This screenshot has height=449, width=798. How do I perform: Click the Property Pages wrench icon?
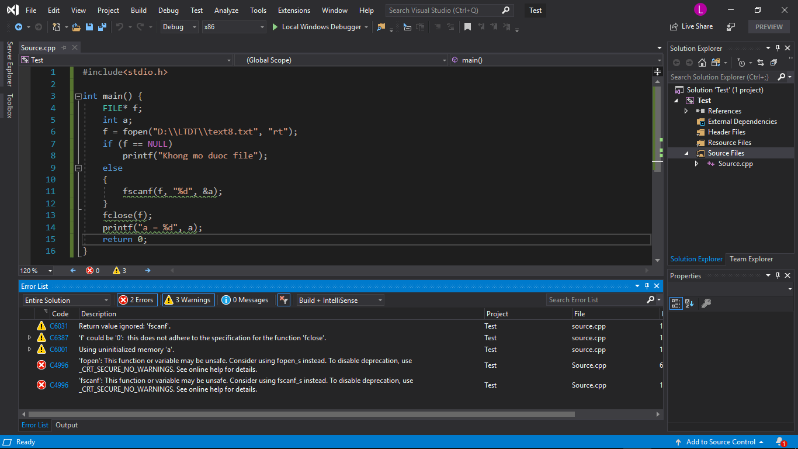point(706,303)
